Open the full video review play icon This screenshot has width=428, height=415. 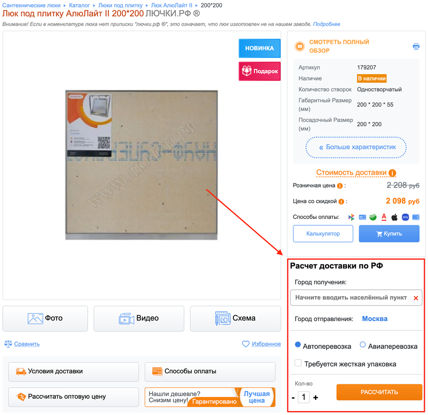click(300, 46)
